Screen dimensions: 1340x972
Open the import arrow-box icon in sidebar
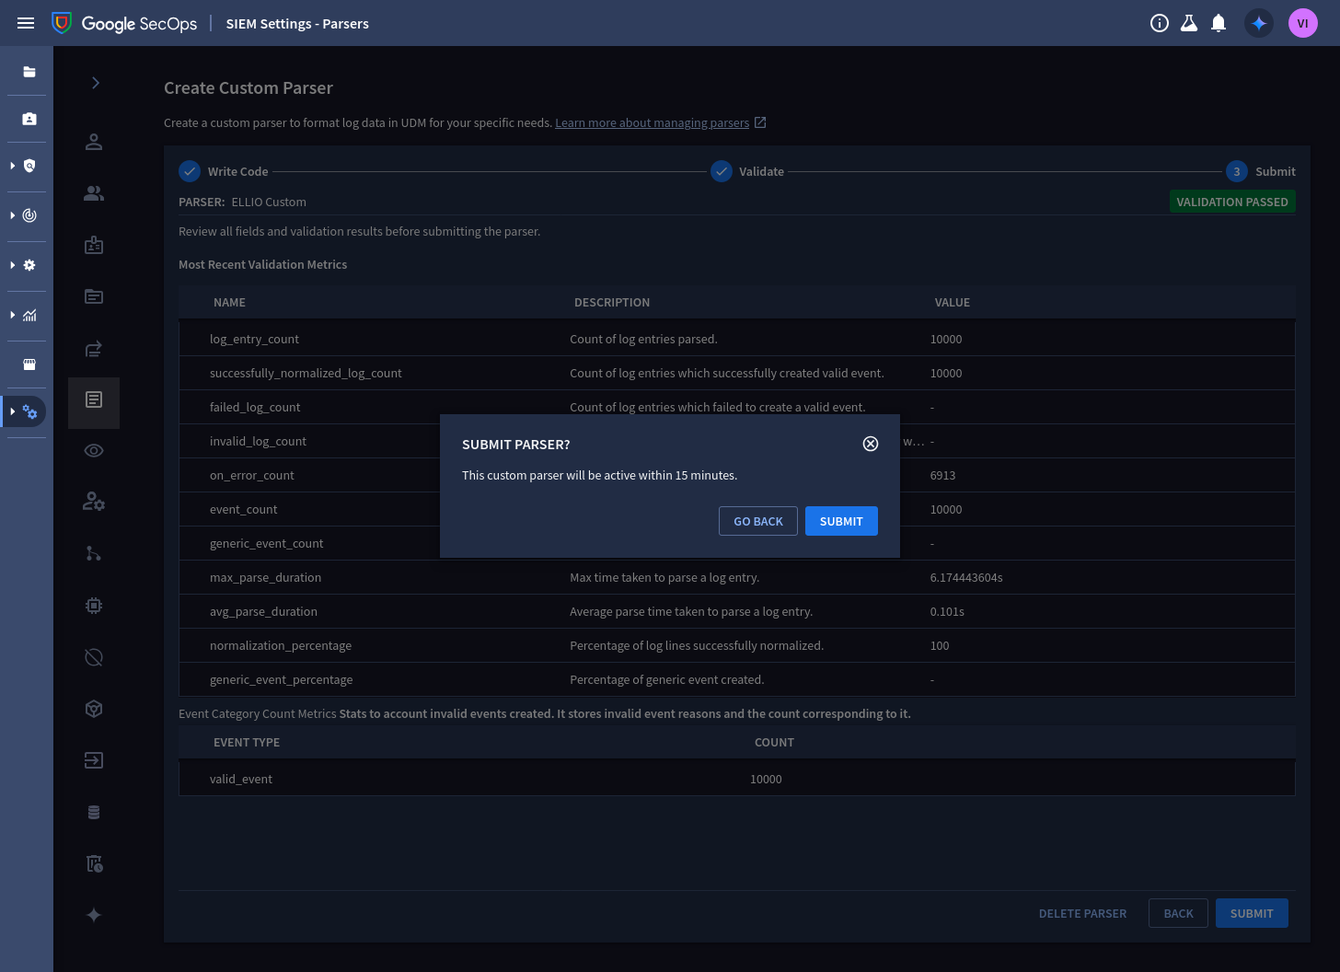tap(94, 760)
